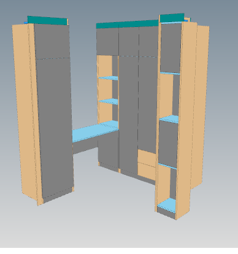The width and height of the screenshot is (238, 254).
Task: Click the upper beige drawer front
Action: [147, 156]
